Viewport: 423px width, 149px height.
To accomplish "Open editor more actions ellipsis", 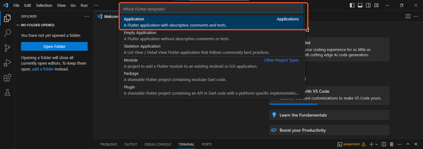I will [416, 16].
